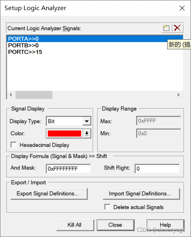
Task: Click the And Mask input field
Action: 68,169
